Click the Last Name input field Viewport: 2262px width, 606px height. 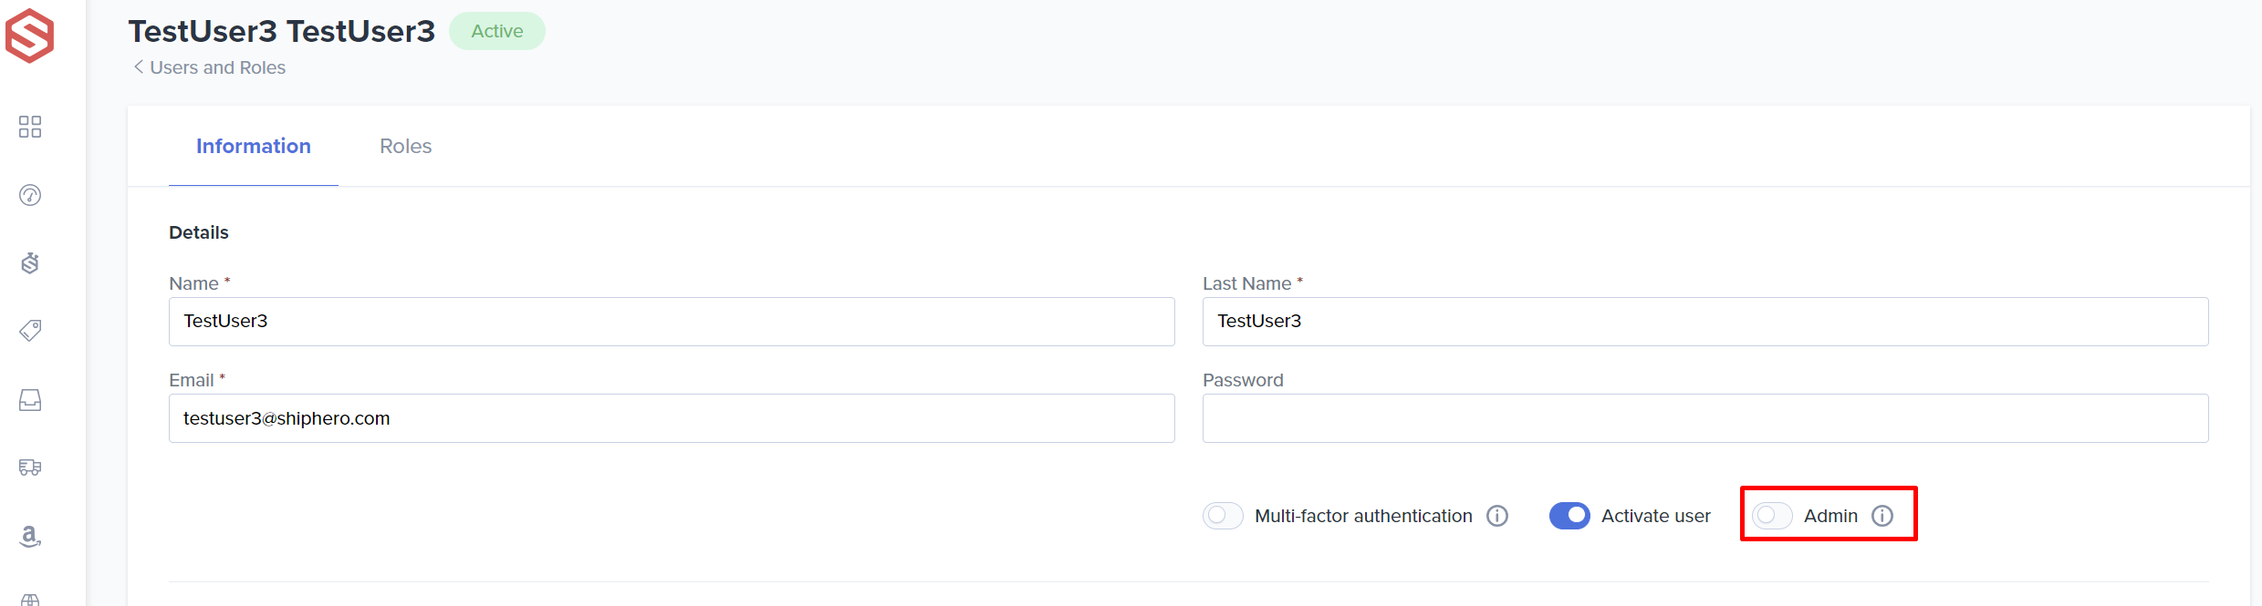(1705, 322)
